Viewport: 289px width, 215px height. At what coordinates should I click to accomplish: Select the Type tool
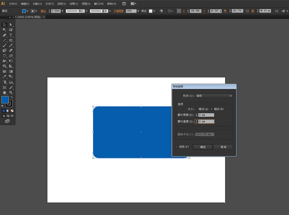(x=11, y=35)
